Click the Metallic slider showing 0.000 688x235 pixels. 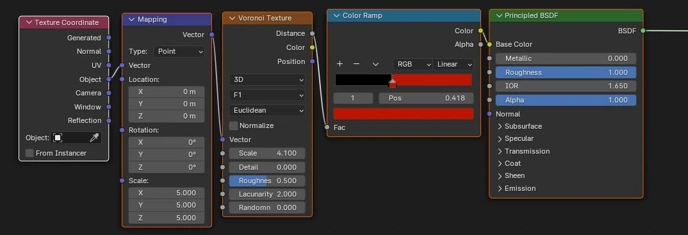coord(566,58)
